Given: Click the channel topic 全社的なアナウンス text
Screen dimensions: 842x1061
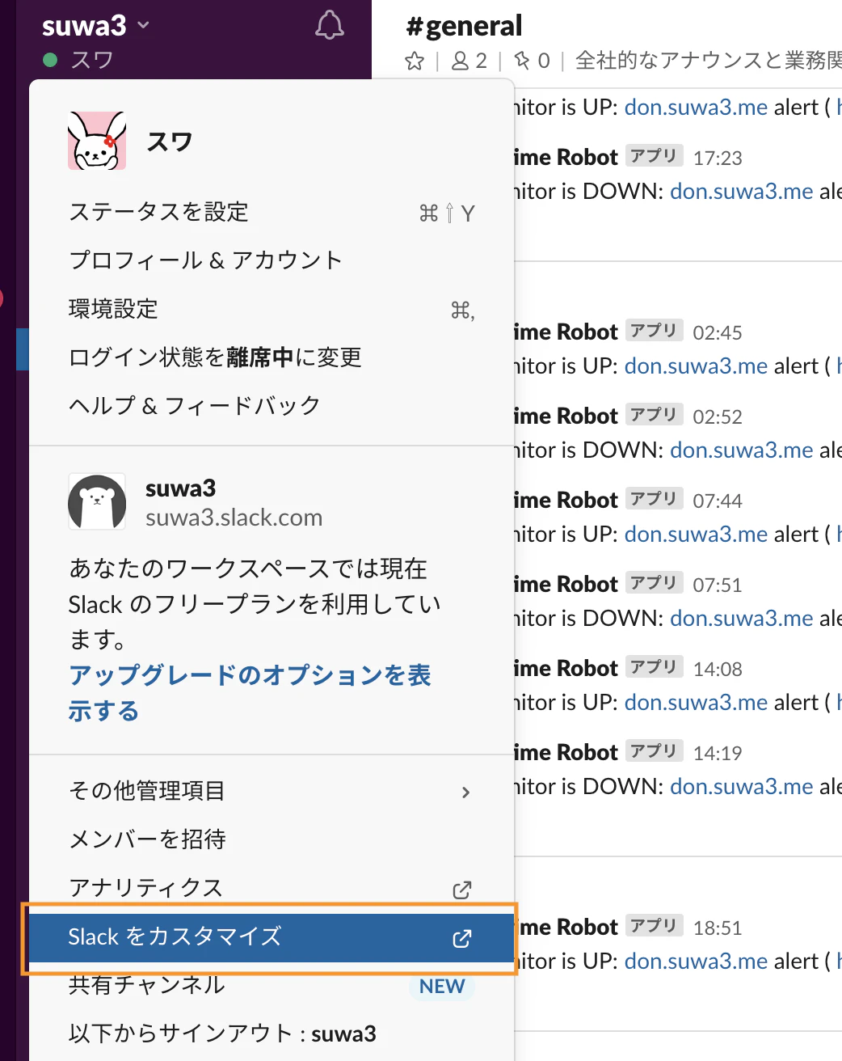Looking at the screenshot, I should tap(709, 61).
